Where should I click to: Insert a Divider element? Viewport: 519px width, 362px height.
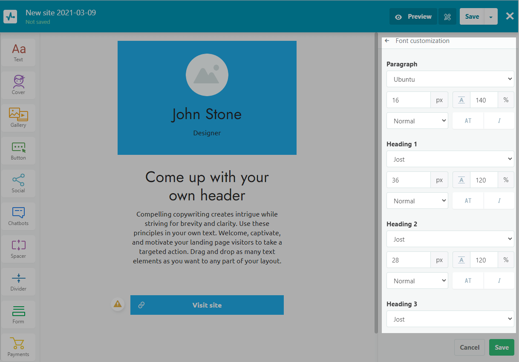click(18, 282)
